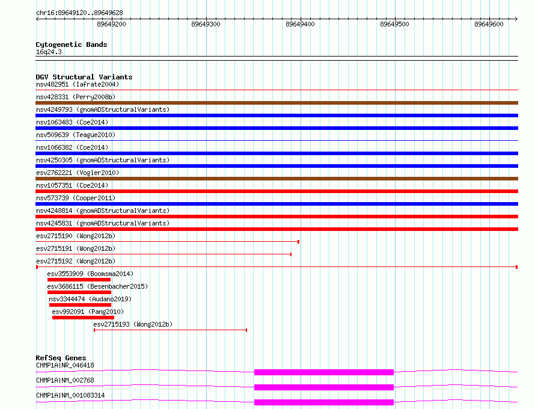This screenshot has height=409, width=535.
Task: Click the chr16:89649120..89649628 region label
Action: click(79, 13)
